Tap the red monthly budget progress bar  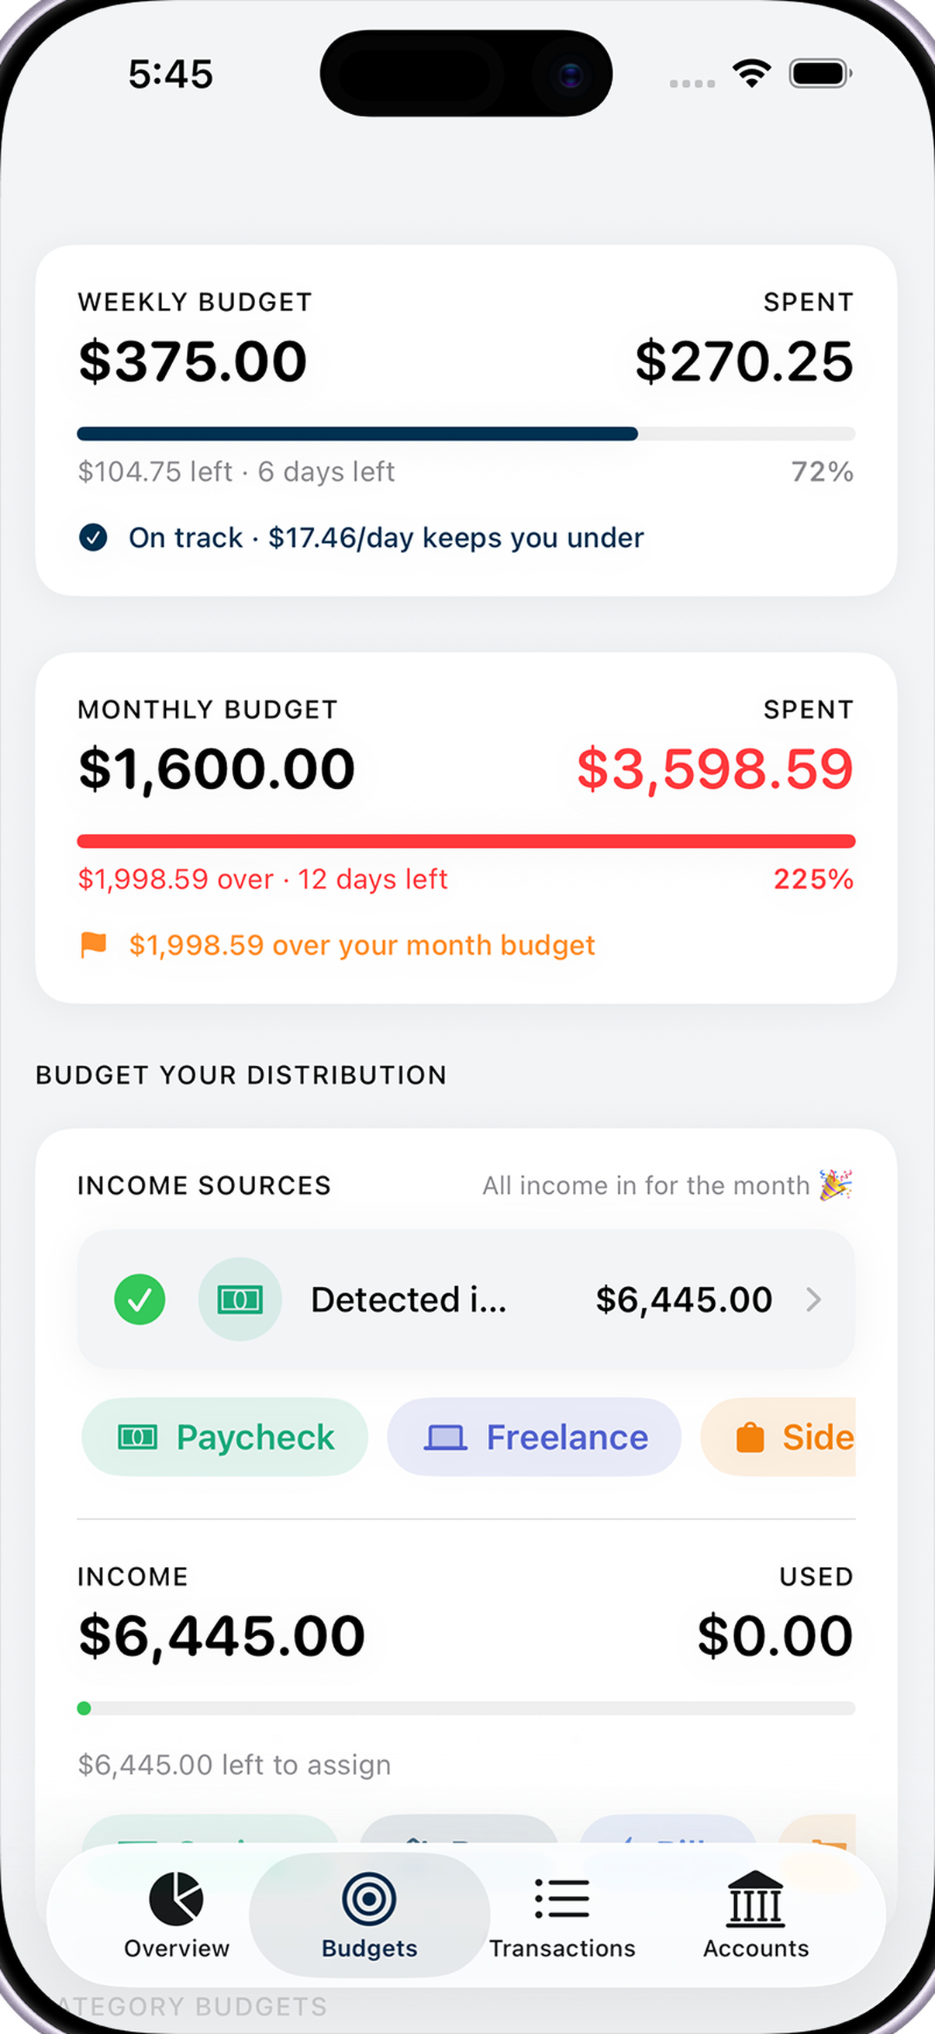466,841
